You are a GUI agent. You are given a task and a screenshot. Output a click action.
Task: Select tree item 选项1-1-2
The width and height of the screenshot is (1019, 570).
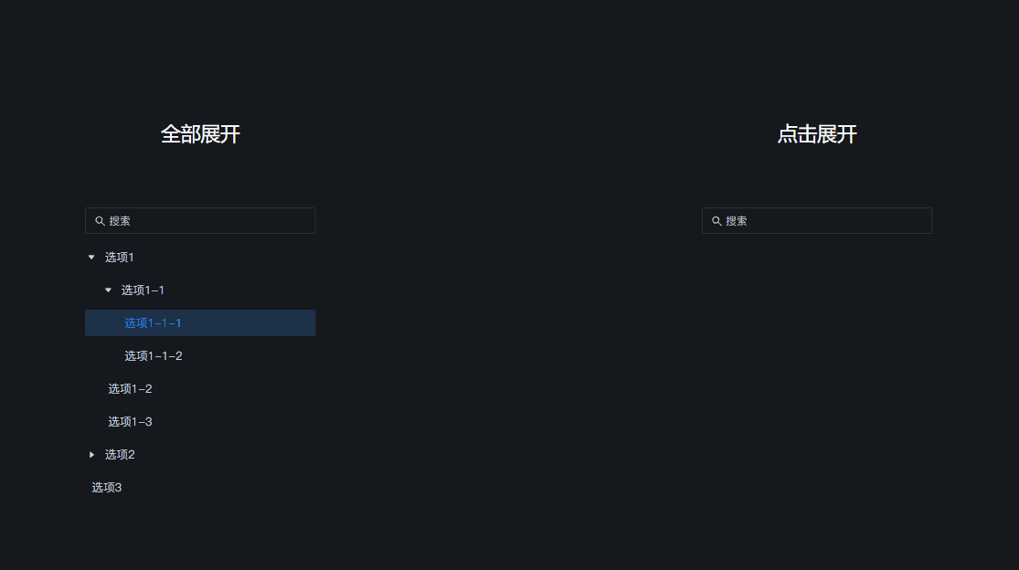pyautogui.click(x=153, y=355)
